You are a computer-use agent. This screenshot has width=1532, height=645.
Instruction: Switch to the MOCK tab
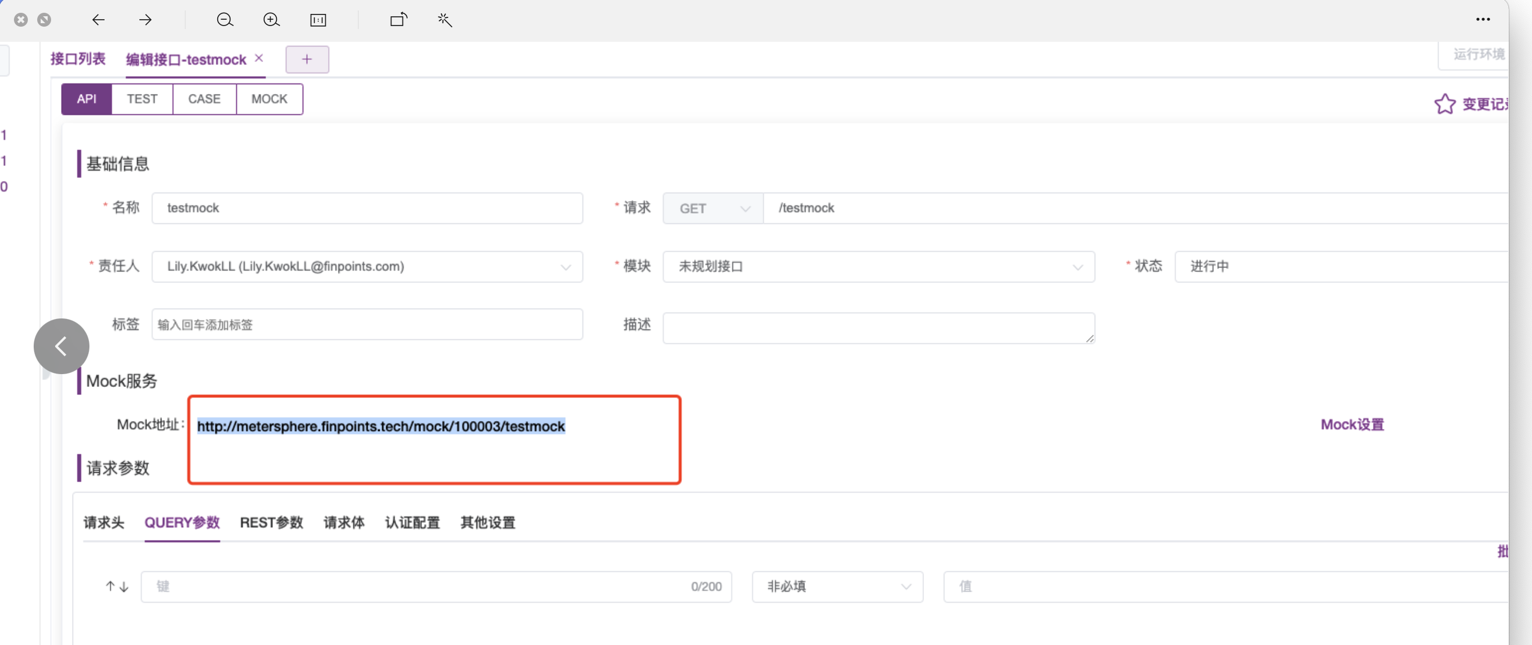269,99
